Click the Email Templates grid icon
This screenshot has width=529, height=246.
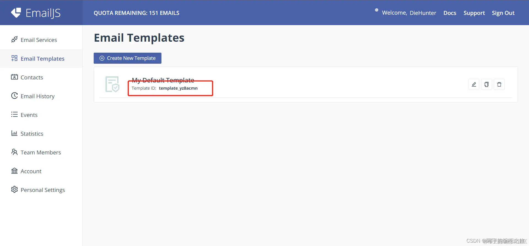pyautogui.click(x=14, y=58)
